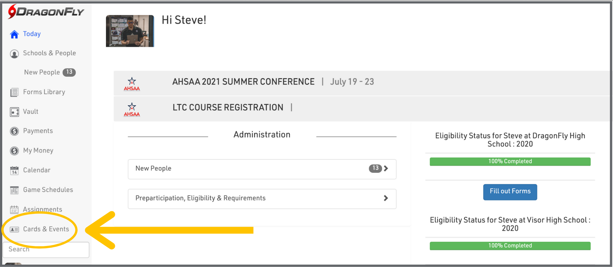Click the My Money dollar icon

pyautogui.click(x=14, y=151)
